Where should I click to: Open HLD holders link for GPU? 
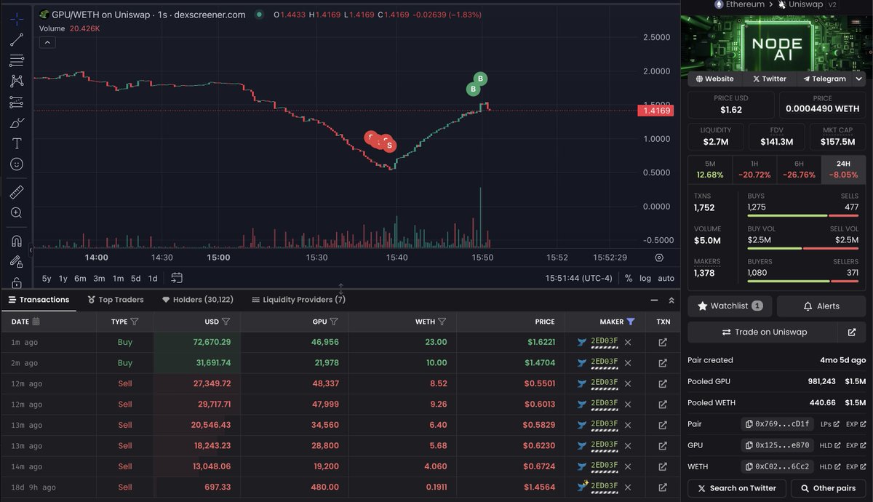pyautogui.click(x=830, y=445)
